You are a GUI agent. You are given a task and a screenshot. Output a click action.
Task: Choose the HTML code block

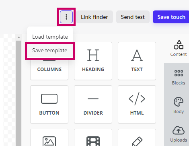point(137,104)
